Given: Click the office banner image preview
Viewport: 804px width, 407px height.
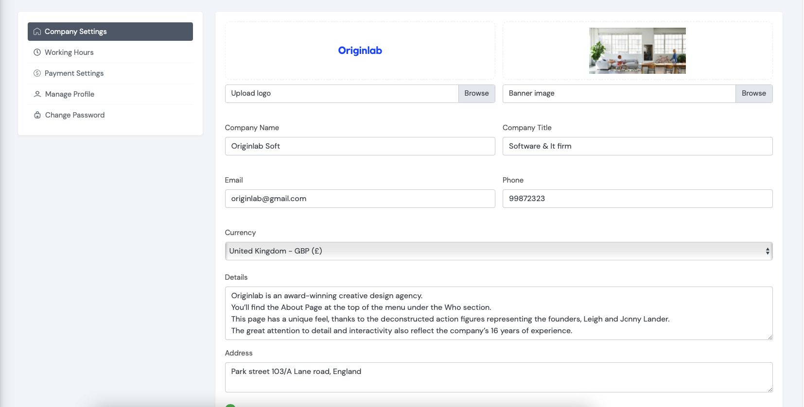Looking at the screenshot, I should (x=637, y=51).
